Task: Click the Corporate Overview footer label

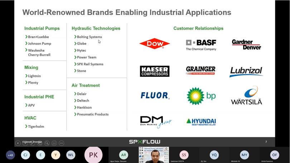Action: 32,142
